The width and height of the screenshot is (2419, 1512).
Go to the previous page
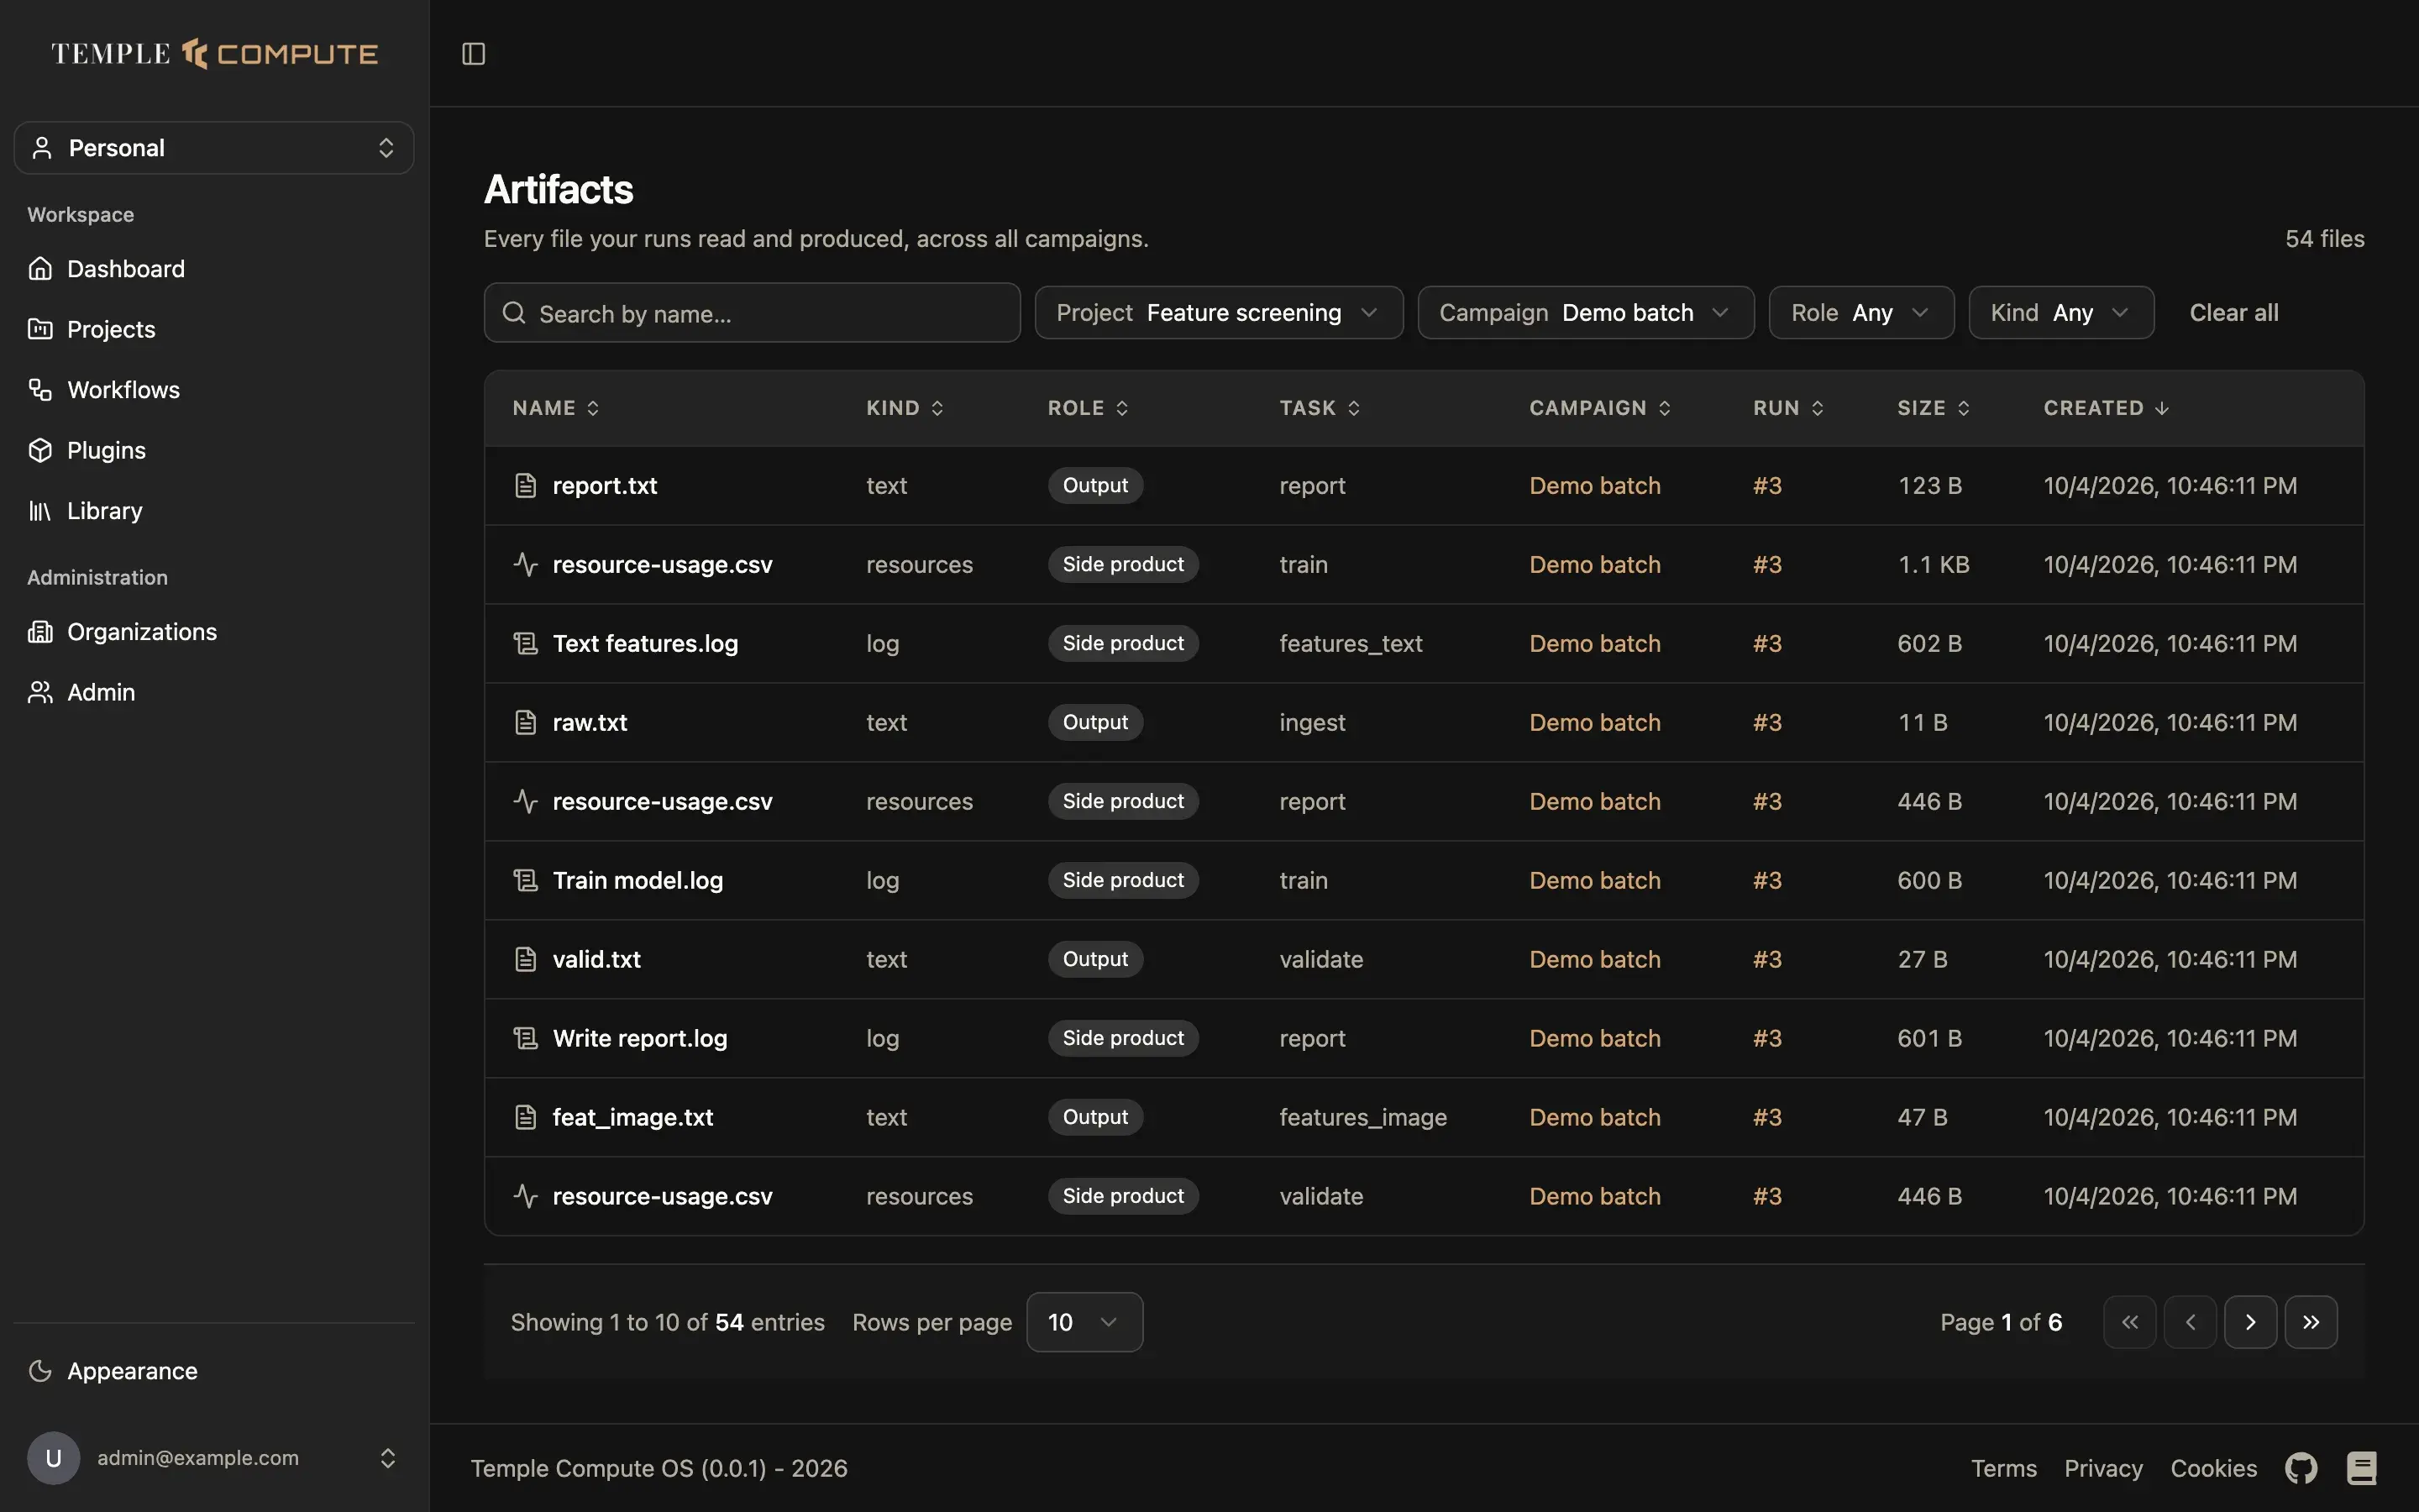[x=2190, y=1322]
